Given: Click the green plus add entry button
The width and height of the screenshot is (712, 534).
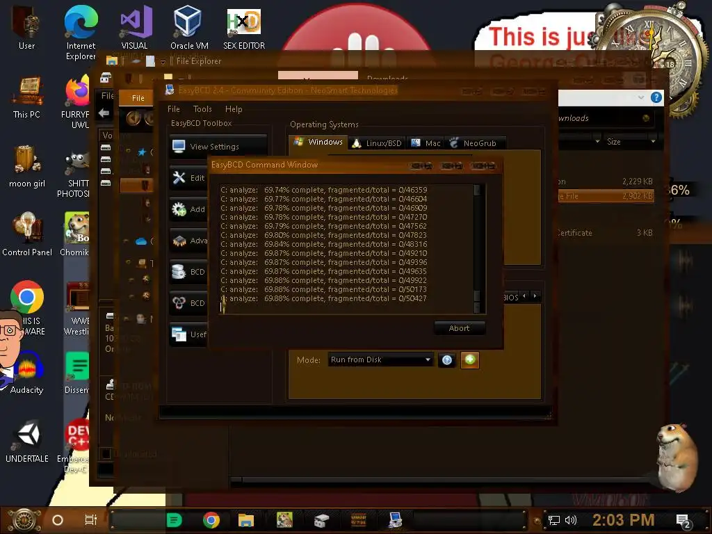Looking at the screenshot, I should pos(469,360).
